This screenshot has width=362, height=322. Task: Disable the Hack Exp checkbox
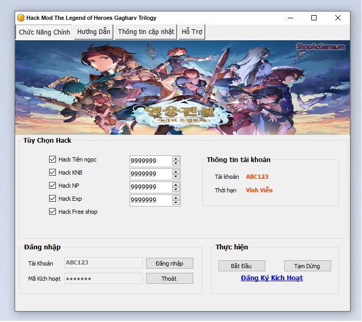click(52, 199)
